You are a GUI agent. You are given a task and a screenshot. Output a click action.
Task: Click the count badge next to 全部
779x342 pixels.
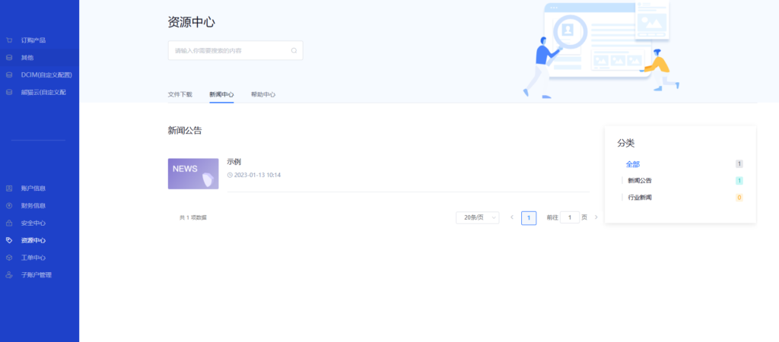pos(739,164)
